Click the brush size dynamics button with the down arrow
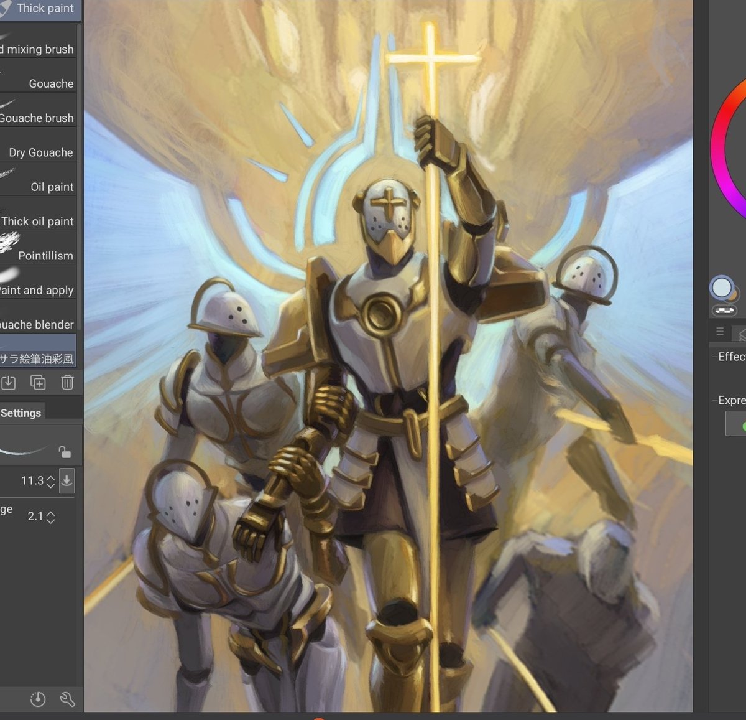 pos(67,481)
